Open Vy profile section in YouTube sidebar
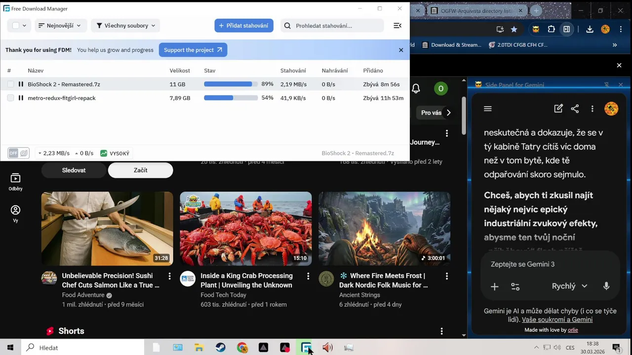Viewport: 632px width, 355px height. pos(15,214)
